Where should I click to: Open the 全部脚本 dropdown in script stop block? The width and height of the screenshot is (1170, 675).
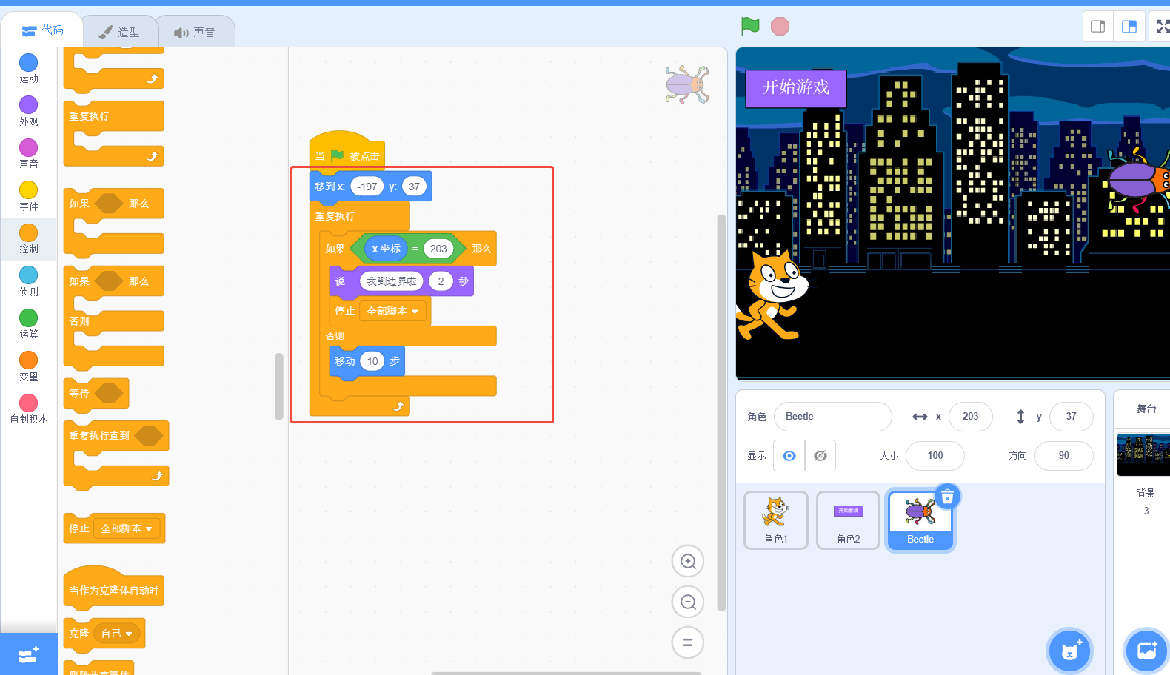(392, 311)
